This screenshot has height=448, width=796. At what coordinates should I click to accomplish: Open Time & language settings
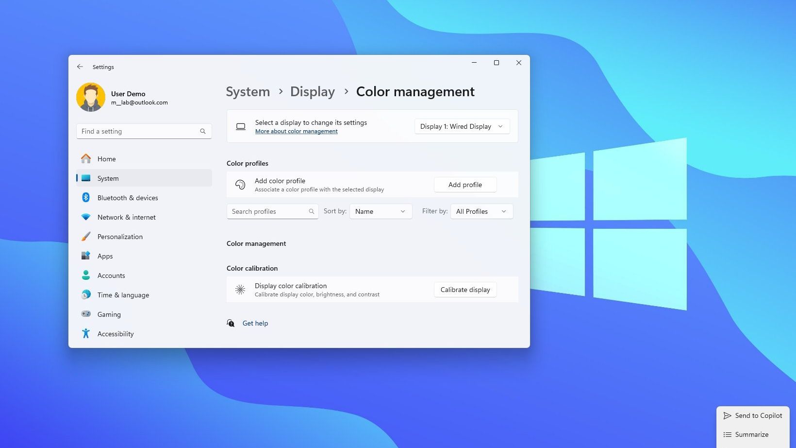(144, 295)
